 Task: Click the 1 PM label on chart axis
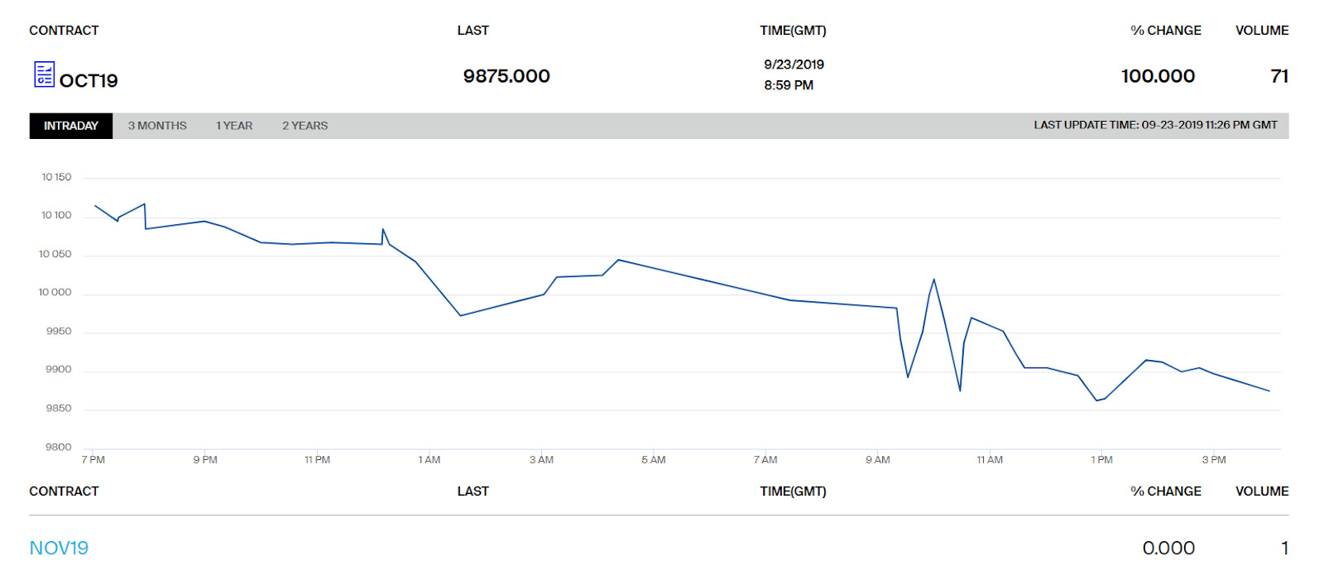[1101, 460]
